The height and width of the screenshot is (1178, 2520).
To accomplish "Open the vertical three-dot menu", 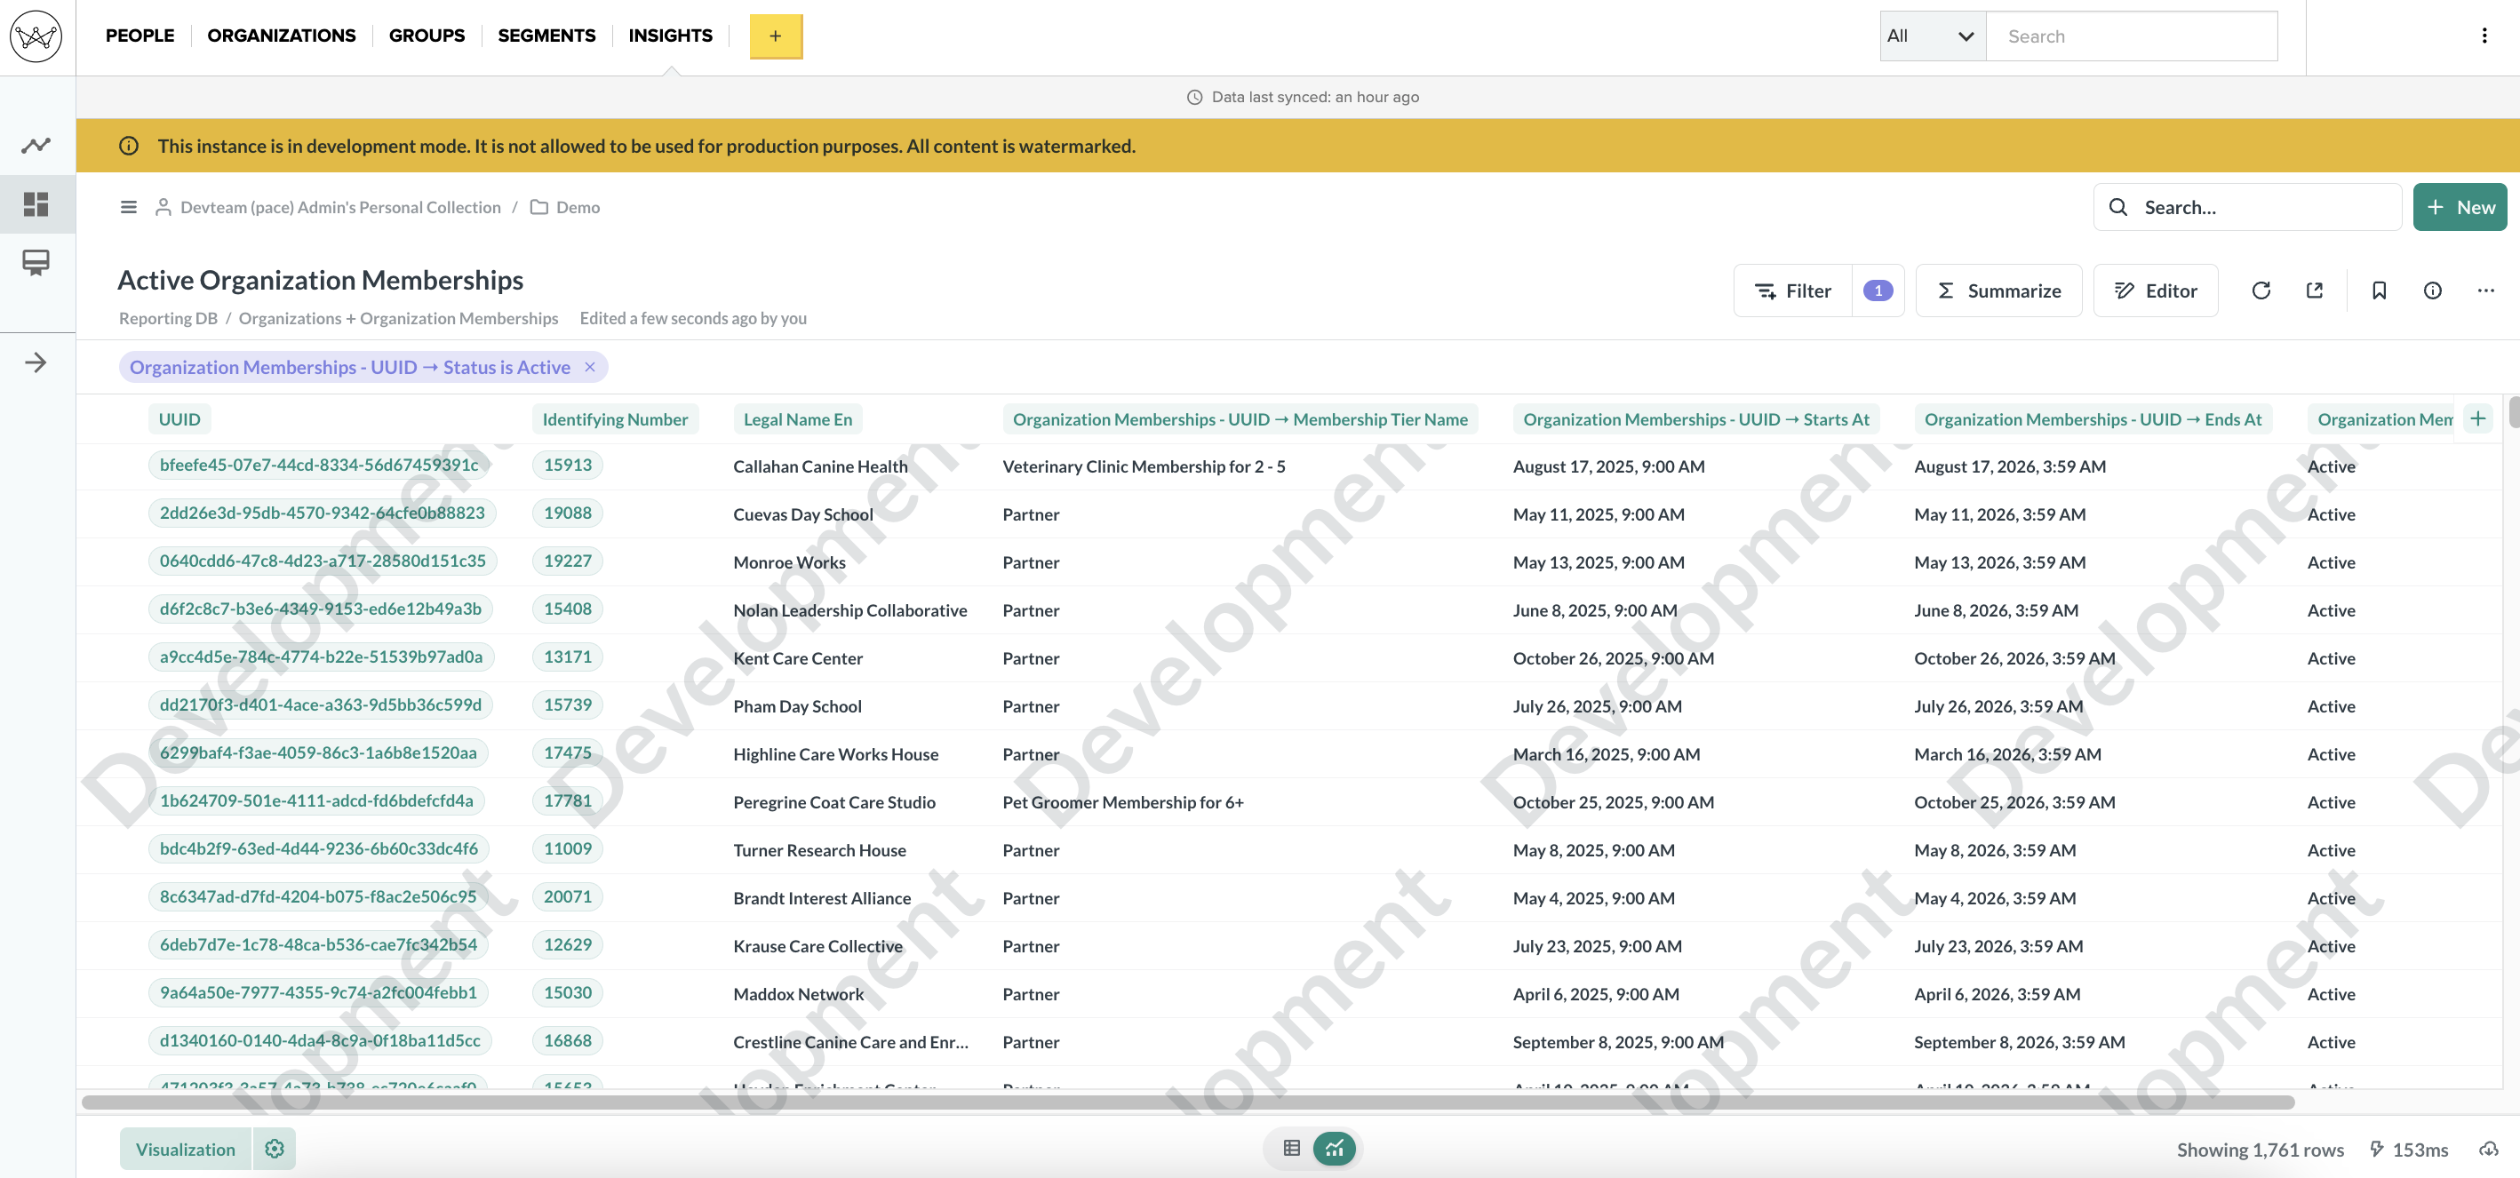I will click(x=2484, y=36).
